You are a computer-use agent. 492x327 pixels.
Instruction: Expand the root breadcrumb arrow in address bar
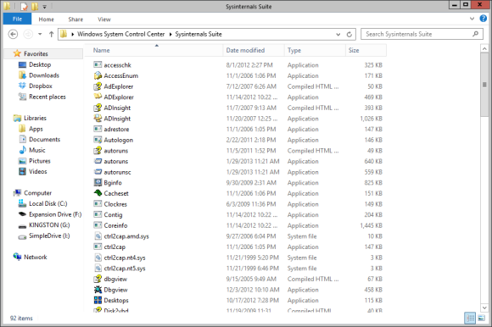(72, 34)
